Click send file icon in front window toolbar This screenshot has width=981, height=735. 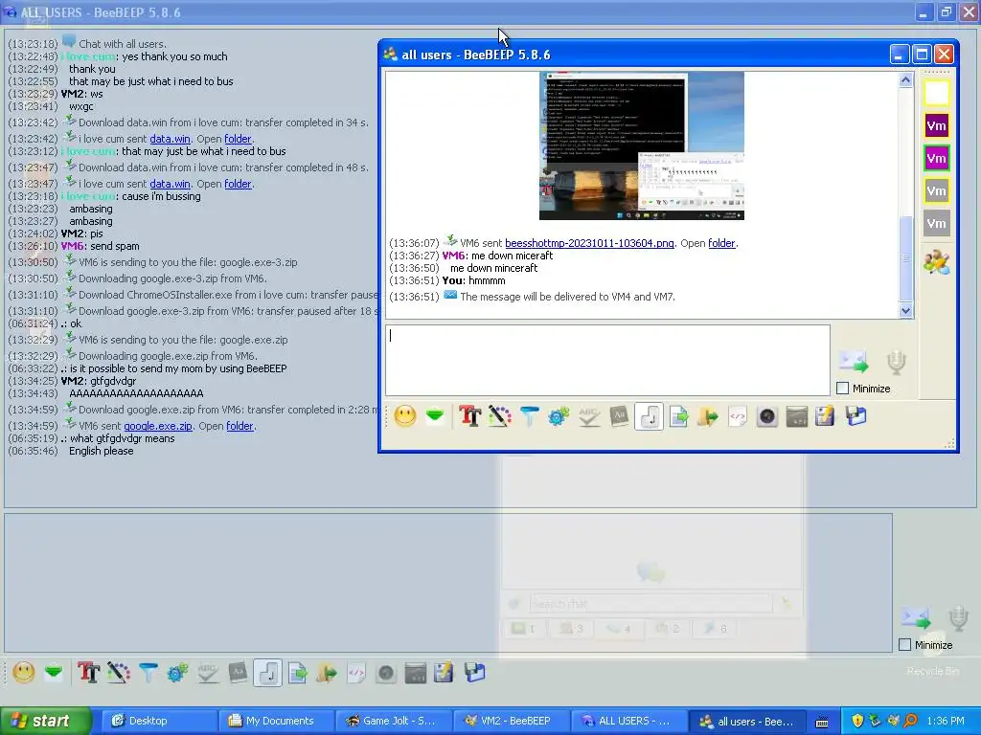coord(678,416)
